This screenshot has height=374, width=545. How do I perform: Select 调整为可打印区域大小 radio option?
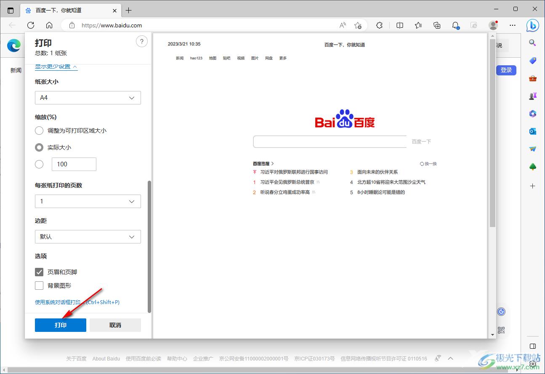(39, 131)
